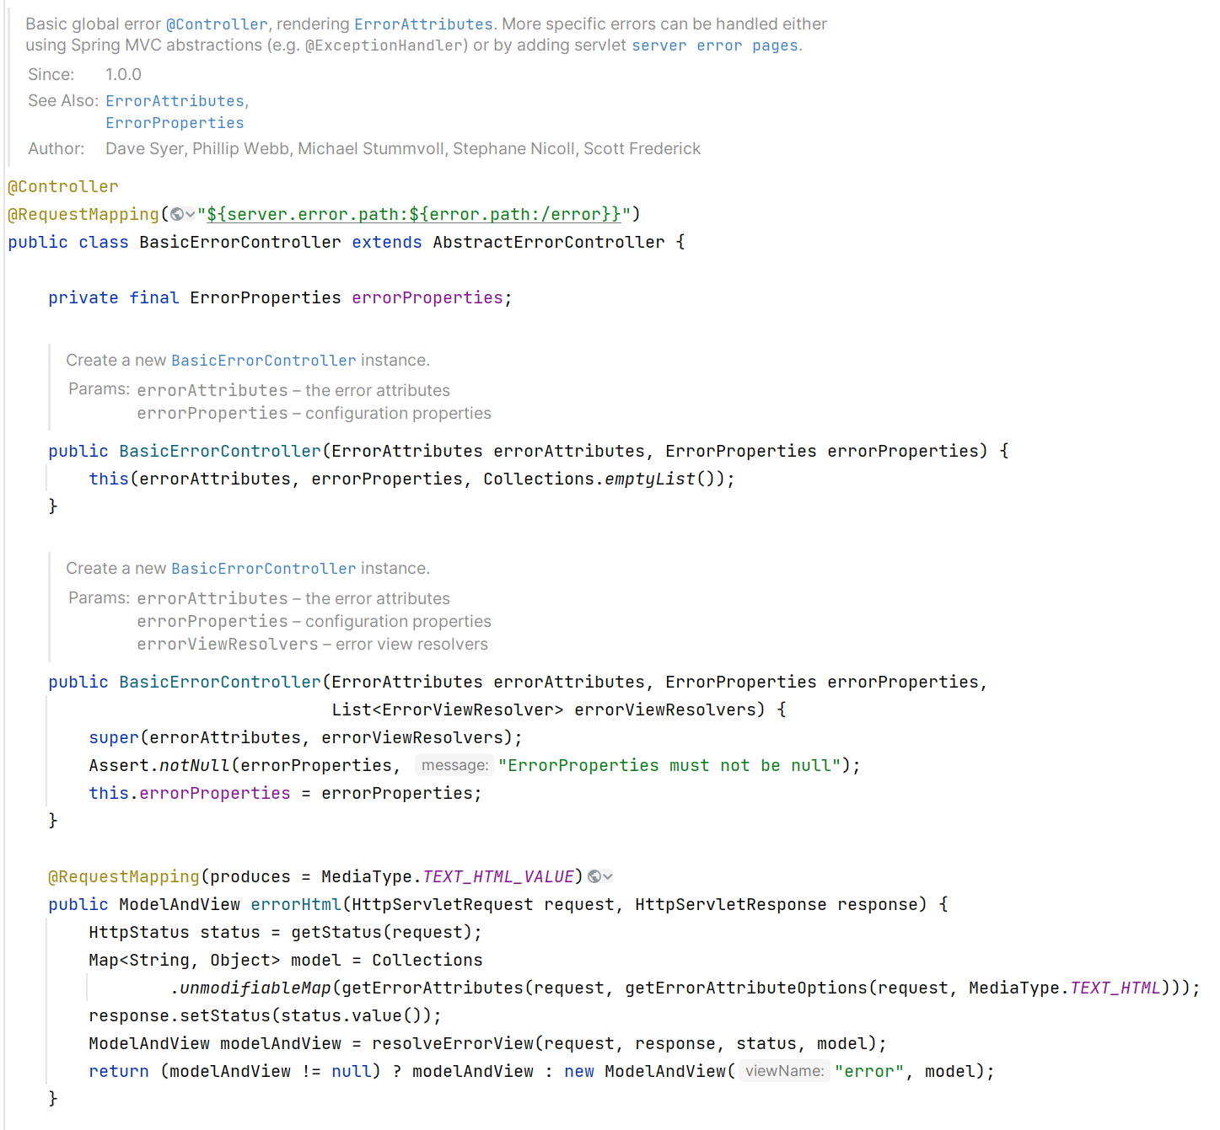This screenshot has height=1130, width=1220.
Task: Open the 'server error pages' doc link
Action: coord(715,46)
